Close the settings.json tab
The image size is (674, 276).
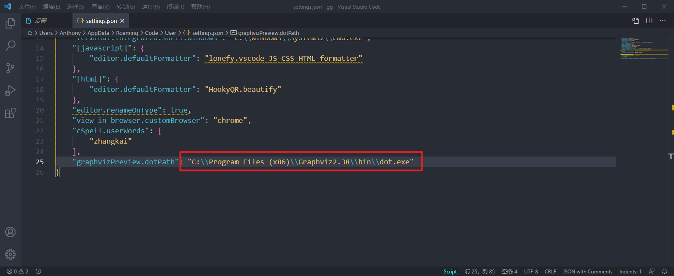(122, 21)
